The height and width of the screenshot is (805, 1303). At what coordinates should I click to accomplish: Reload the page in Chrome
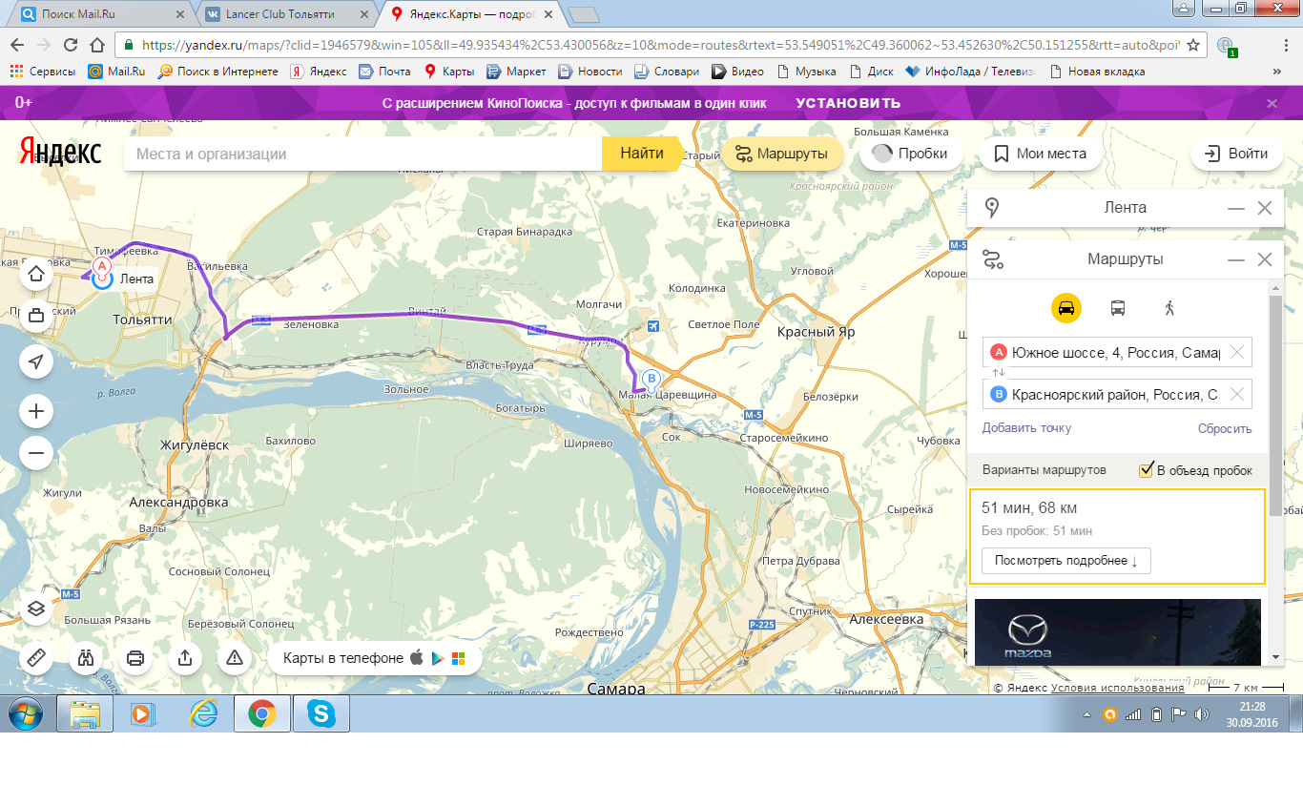pos(70,45)
